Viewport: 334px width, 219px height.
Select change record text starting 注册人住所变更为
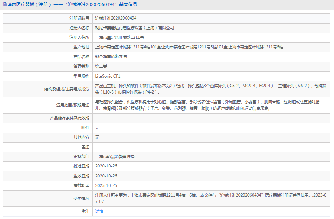(211, 198)
